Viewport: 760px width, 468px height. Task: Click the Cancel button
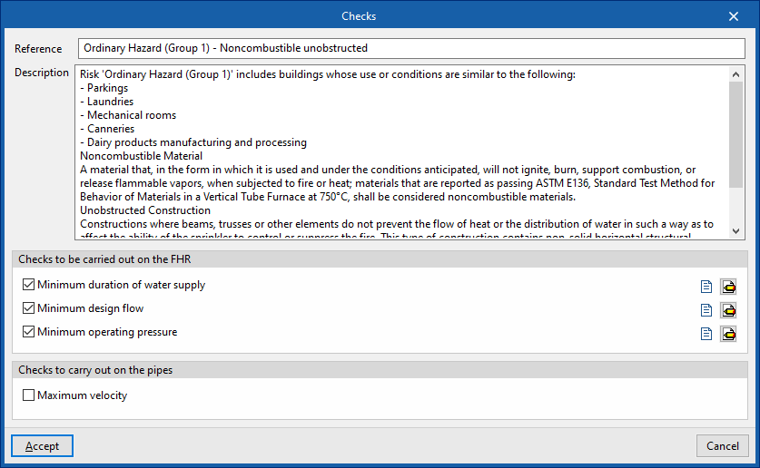coord(722,445)
